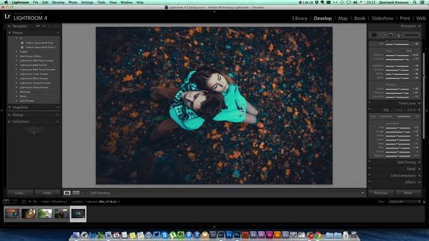Switch to the Map module

343,18
